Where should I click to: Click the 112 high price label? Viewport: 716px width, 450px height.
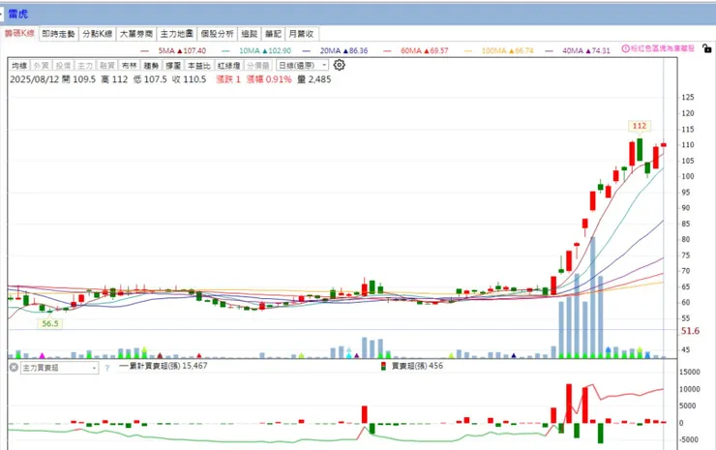[640, 126]
